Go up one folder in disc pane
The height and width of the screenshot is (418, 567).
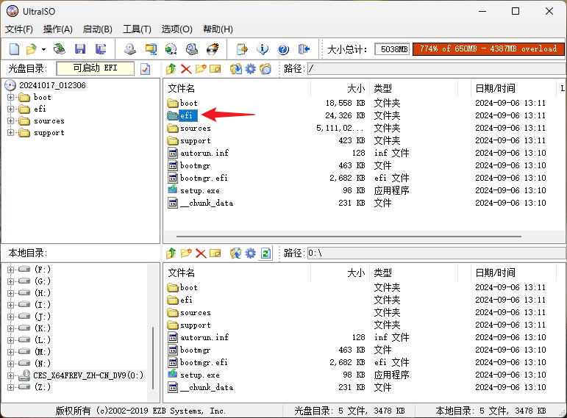click(171, 68)
